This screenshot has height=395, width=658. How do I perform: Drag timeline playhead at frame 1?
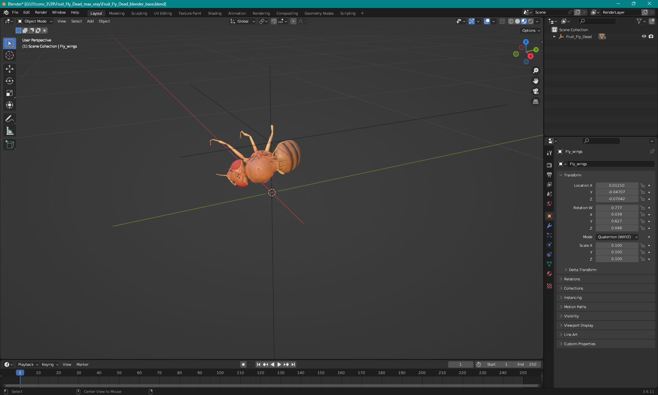pos(19,372)
